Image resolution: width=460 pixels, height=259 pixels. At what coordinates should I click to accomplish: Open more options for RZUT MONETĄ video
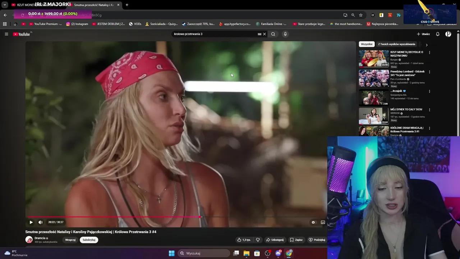click(429, 53)
